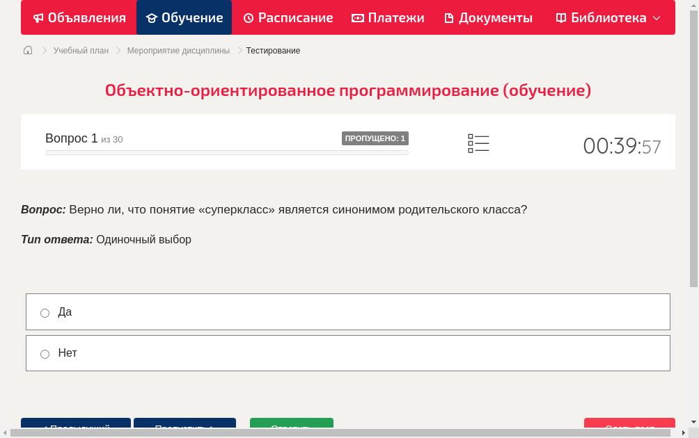The height and width of the screenshot is (438, 699).
Task: Click the green Ответить button
Action: tap(291, 426)
